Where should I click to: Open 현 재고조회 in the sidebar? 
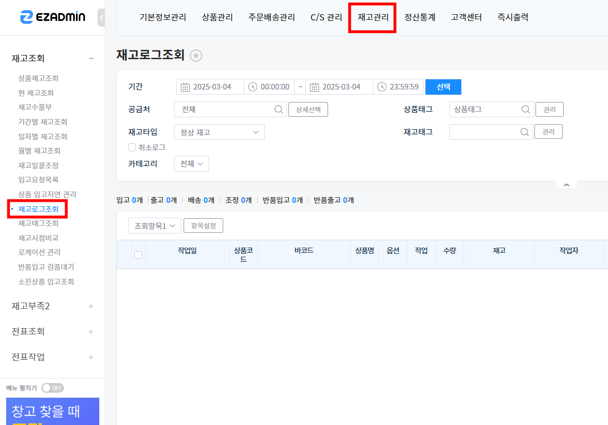[x=36, y=93]
